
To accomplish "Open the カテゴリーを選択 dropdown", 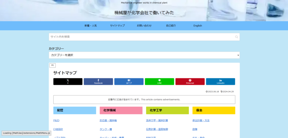I will [x=144, y=55].
